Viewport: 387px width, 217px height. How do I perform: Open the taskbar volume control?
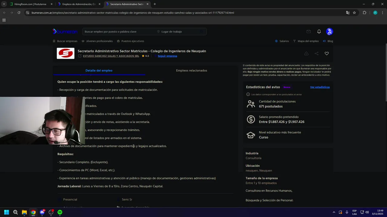tap(367, 212)
